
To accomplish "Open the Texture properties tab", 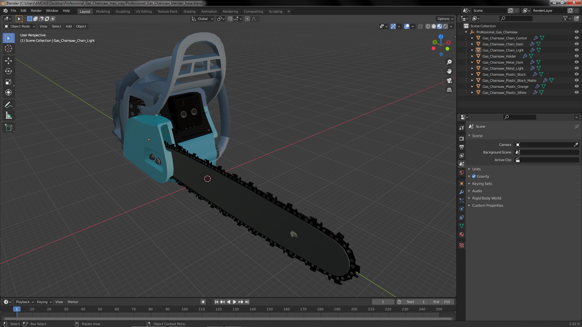I will (x=461, y=245).
